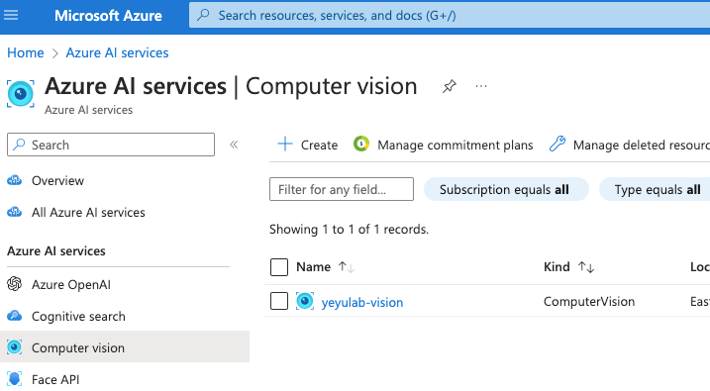
Task: Click the Showing 1 to 1 records text
Action: pyautogui.click(x=350, y=230)
